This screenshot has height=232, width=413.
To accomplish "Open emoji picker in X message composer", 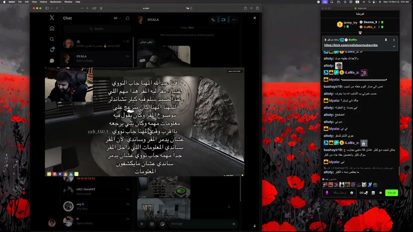I will coord(162,224).
